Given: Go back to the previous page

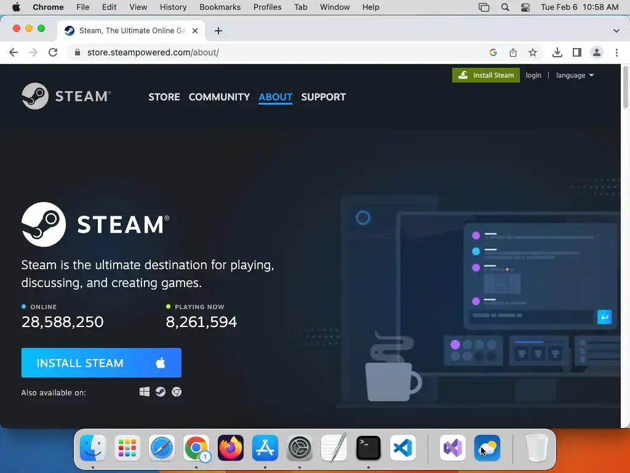Looking at the screenshot, I should tap(14, 52).
